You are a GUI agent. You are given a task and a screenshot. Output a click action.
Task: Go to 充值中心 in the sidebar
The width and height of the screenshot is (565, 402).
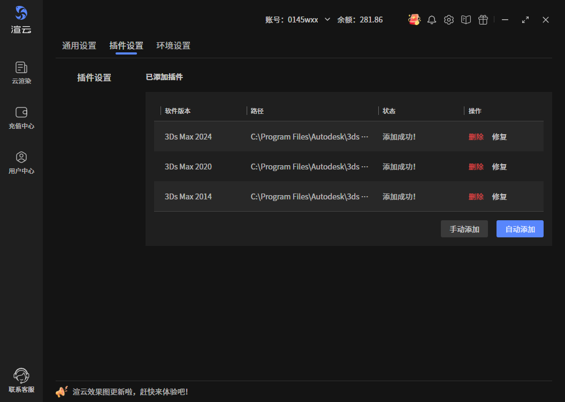(x=21, y=118)
